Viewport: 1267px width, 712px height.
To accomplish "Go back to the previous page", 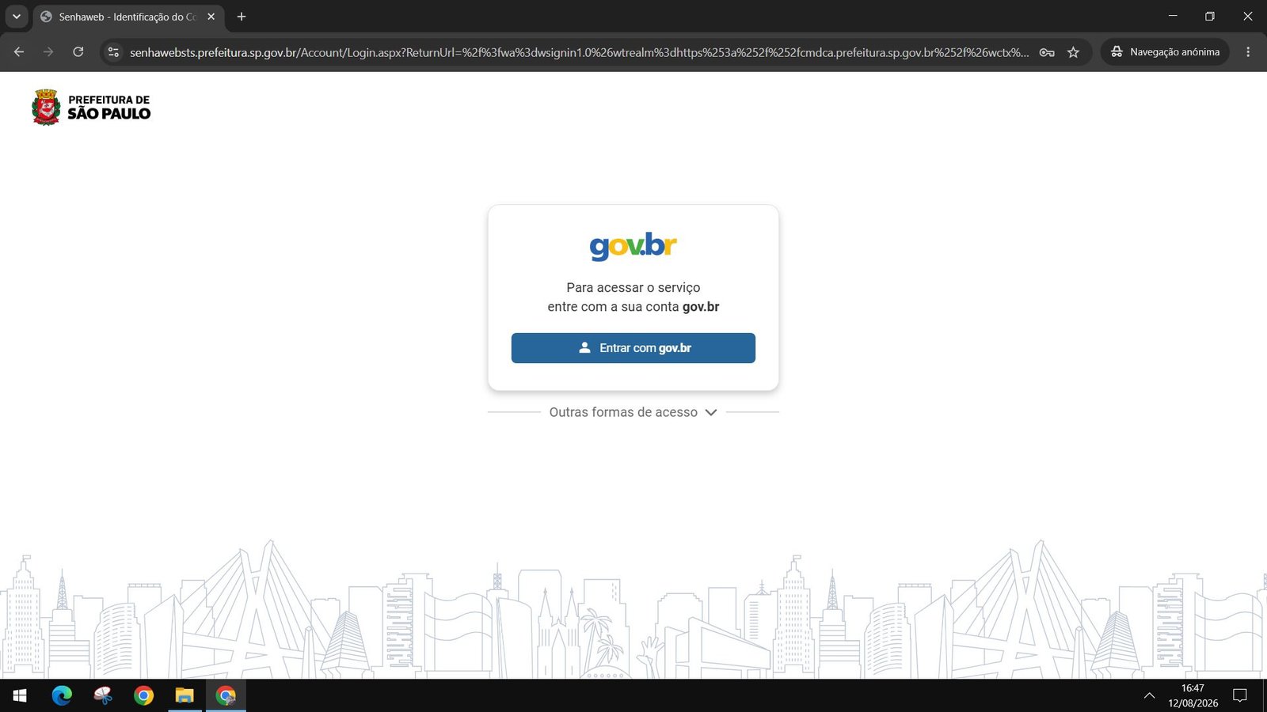I will click(x=19, y=52).
